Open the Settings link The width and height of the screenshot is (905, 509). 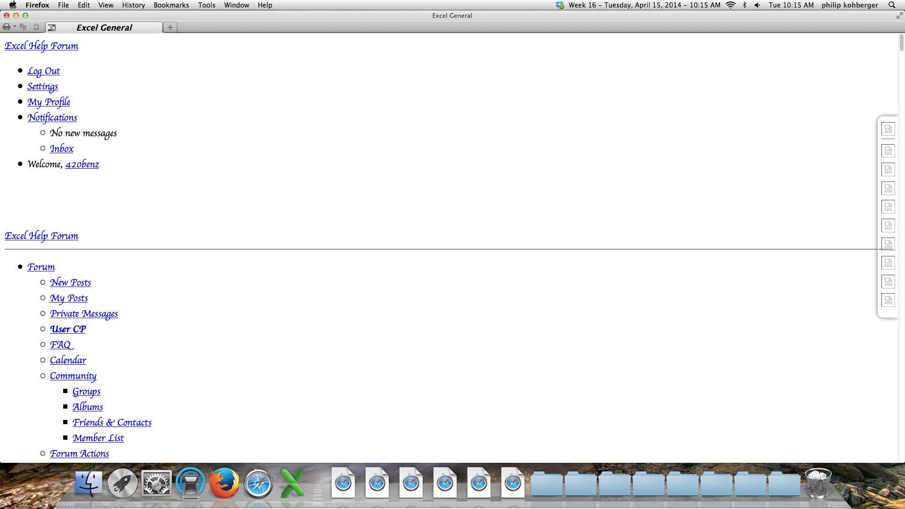pos(42,86)
